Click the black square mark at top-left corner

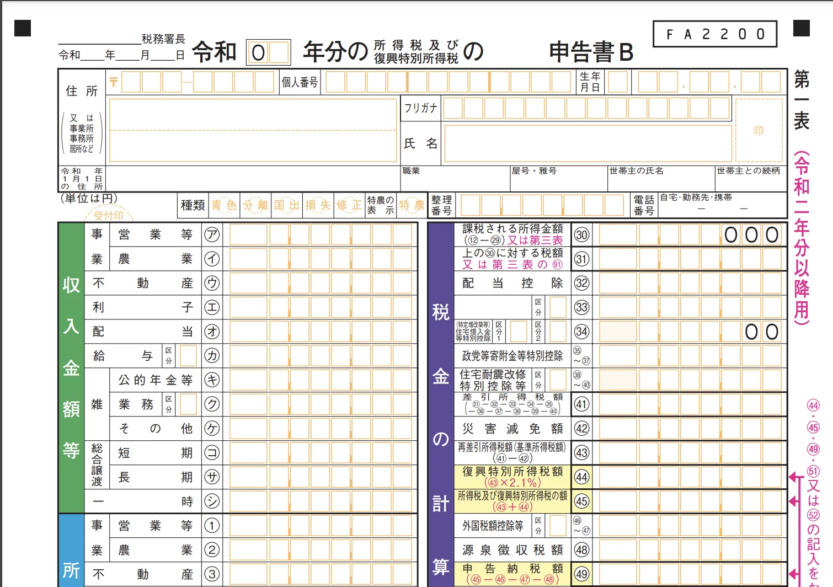(x=23, y=28)
